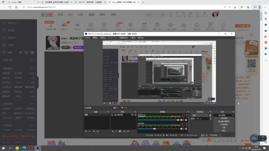269x151 pixels.
Task: Open stop streaming button dropdown arrow
Action: coord(232,115)
